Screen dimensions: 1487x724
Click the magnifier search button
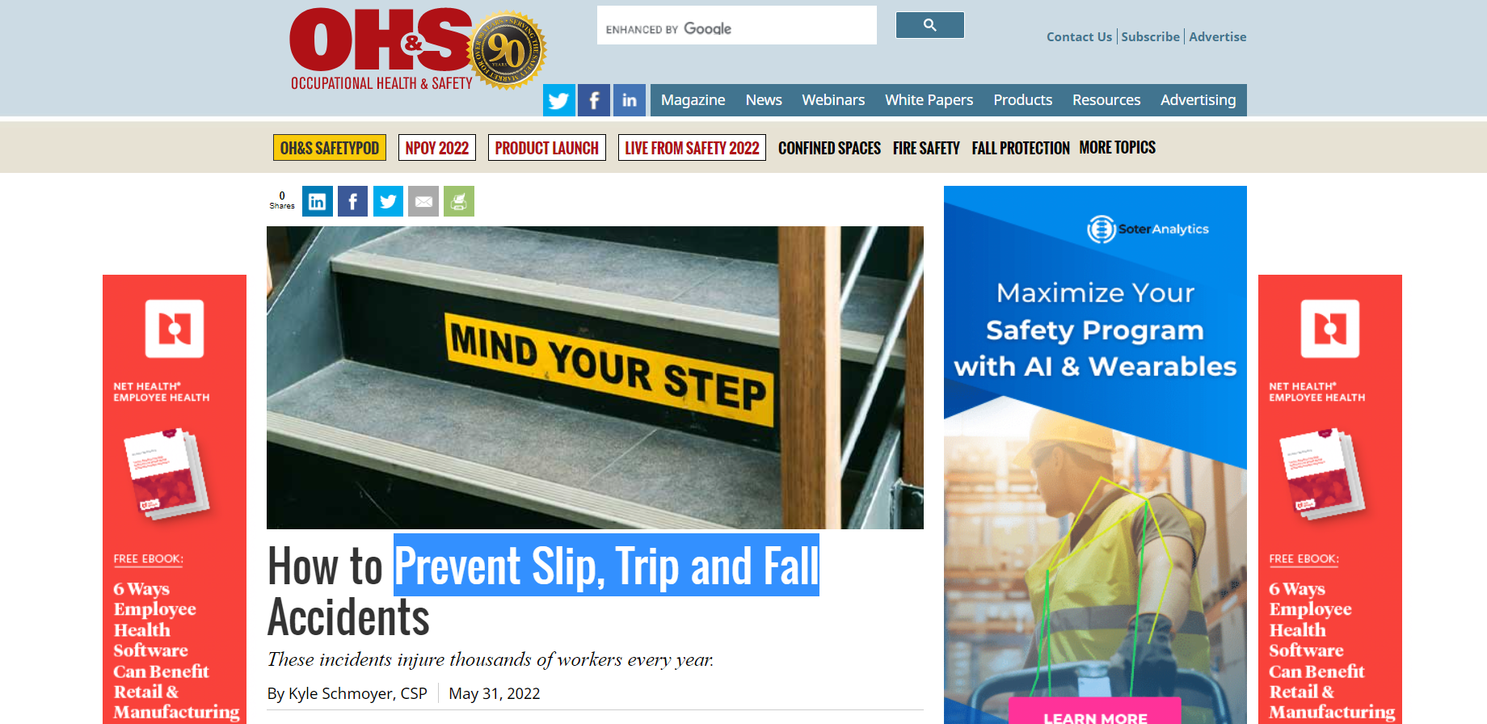coord(930,25)
